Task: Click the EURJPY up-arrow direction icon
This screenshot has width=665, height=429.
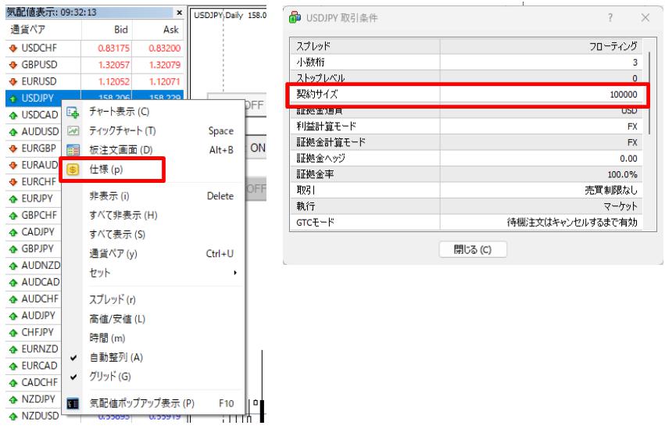Action: [13, 198]
